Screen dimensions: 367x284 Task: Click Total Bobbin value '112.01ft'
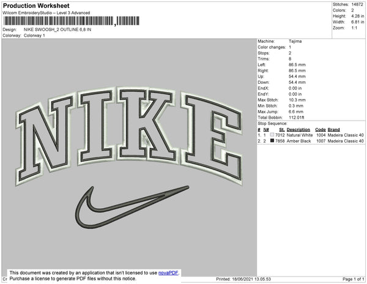296,118
